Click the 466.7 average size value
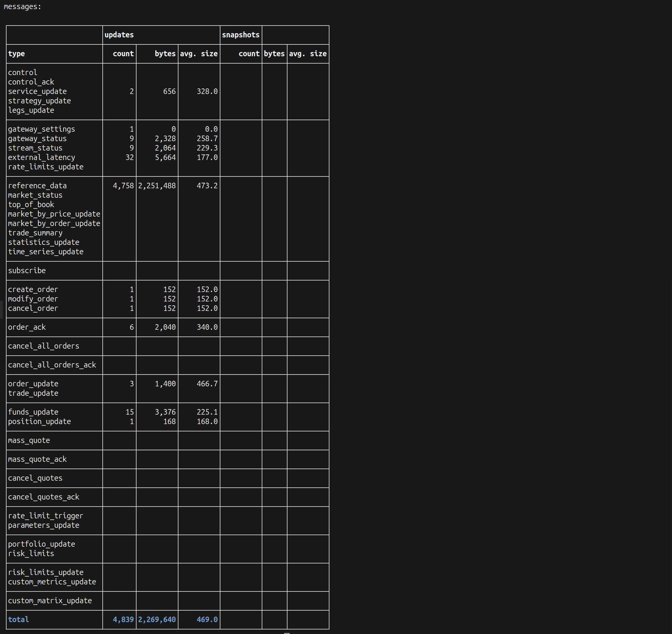This screenshot has width=672, height=634. pos(207,384)
